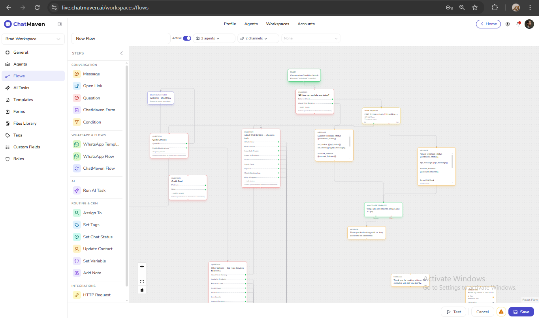Open notifications bell icon

click(x=518, y=24)
